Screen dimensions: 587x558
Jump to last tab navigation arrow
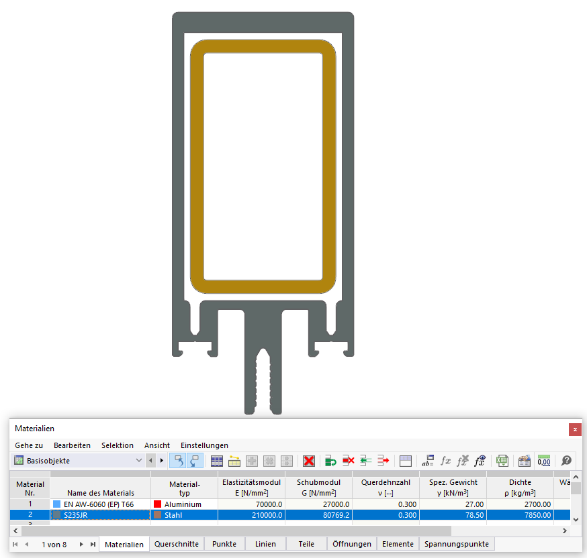[x=93, y=544]
